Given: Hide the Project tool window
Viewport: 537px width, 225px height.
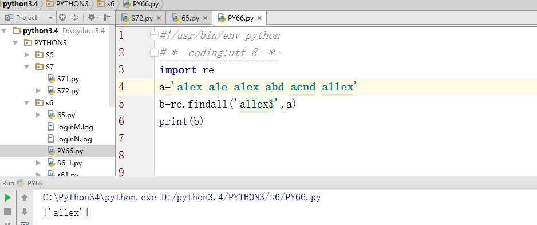Looking at the screenshot, I should pyautogui.click(x=107, y=17).
